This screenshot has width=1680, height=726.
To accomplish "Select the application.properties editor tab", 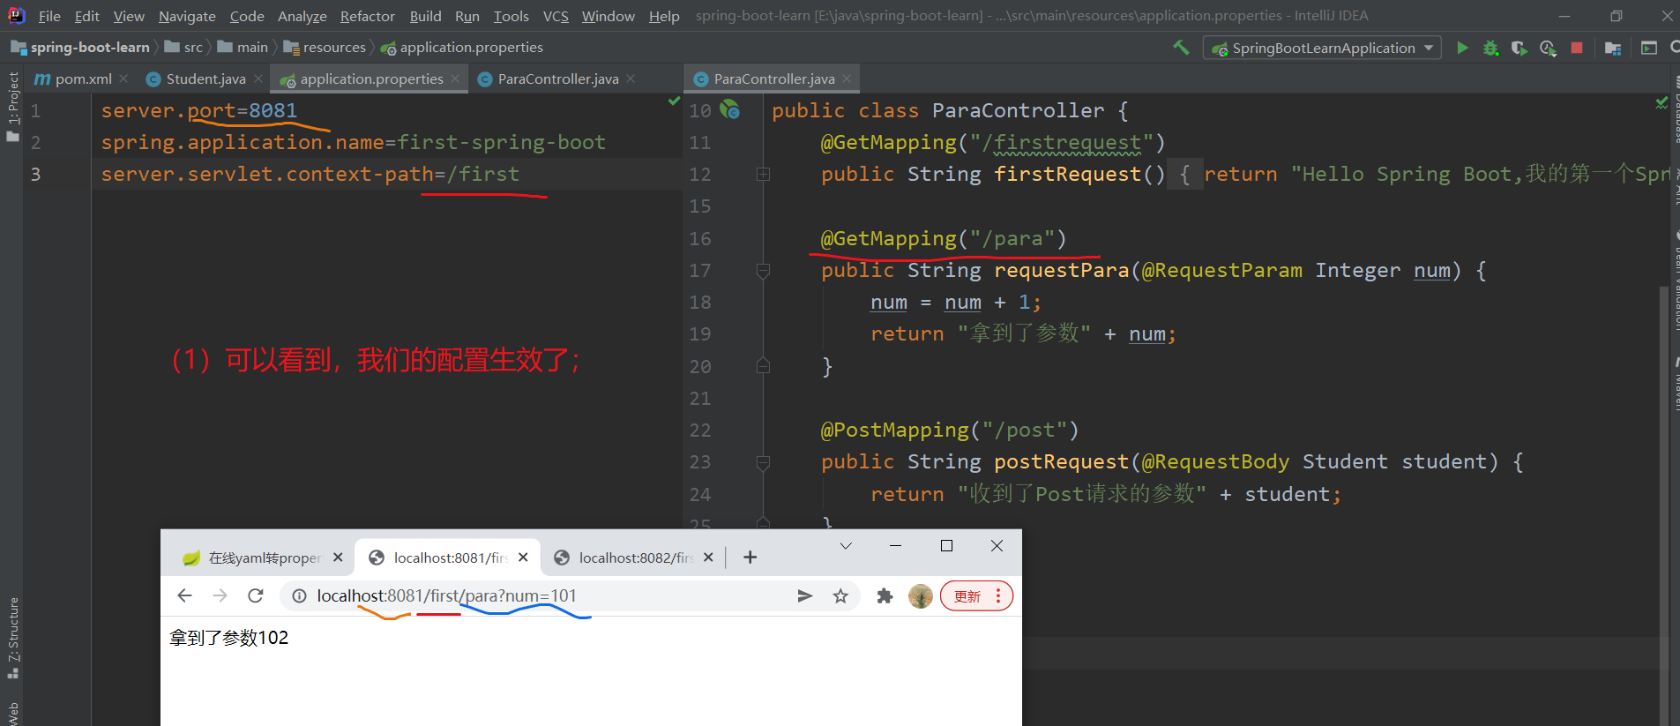I will click(x=371, y=79).
